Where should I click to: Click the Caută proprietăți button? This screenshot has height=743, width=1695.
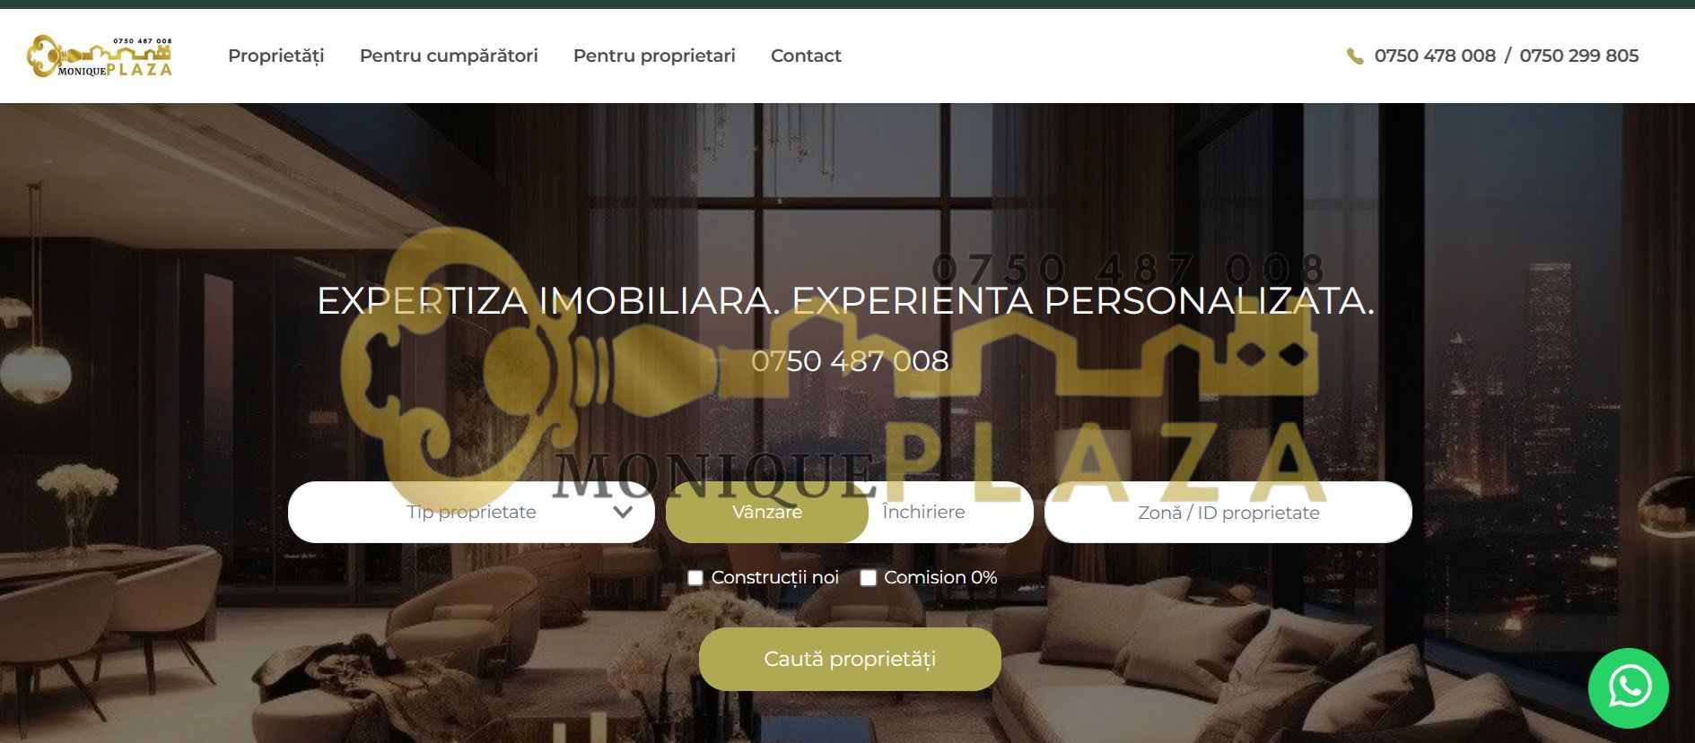850,659
